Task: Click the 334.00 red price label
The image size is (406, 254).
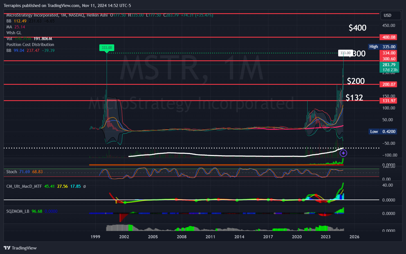Action: point(389,53)
